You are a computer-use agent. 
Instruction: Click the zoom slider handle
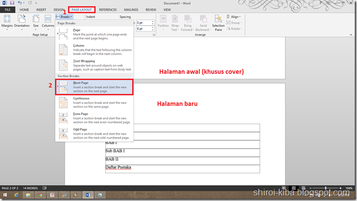[x=326, y=188]
